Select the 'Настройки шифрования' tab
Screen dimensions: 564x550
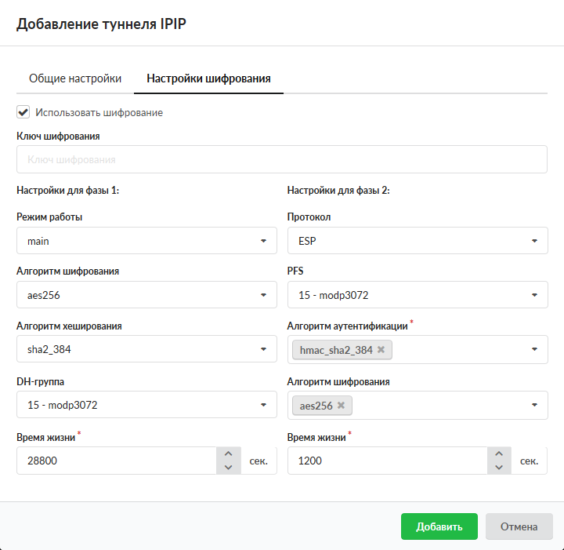coord(209,78)
